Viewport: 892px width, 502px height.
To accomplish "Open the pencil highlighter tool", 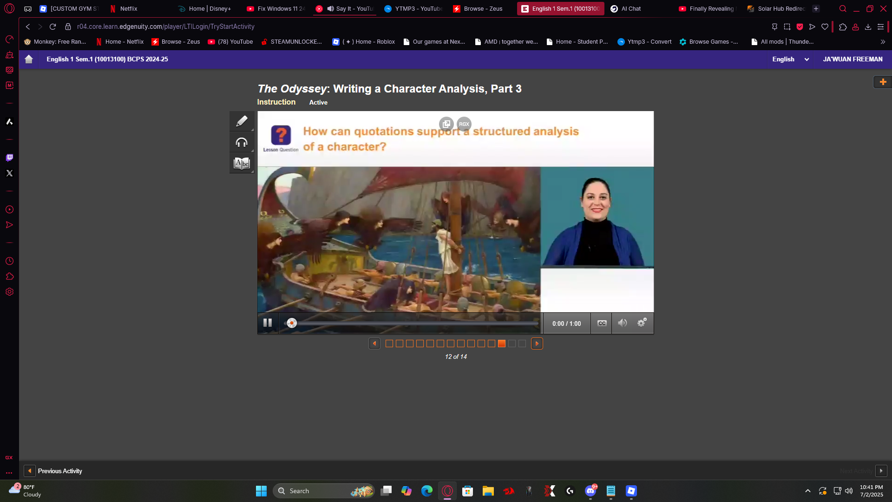I will (x=242, y=121).
